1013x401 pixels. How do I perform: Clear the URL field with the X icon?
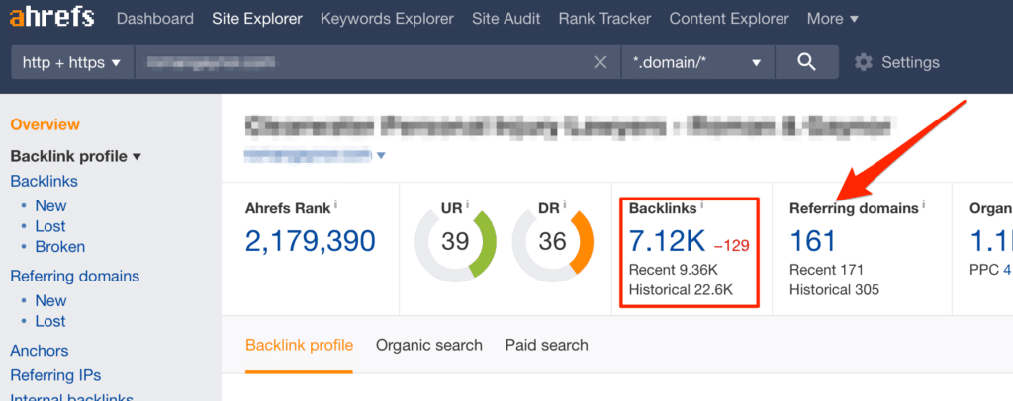coord(600,62)
